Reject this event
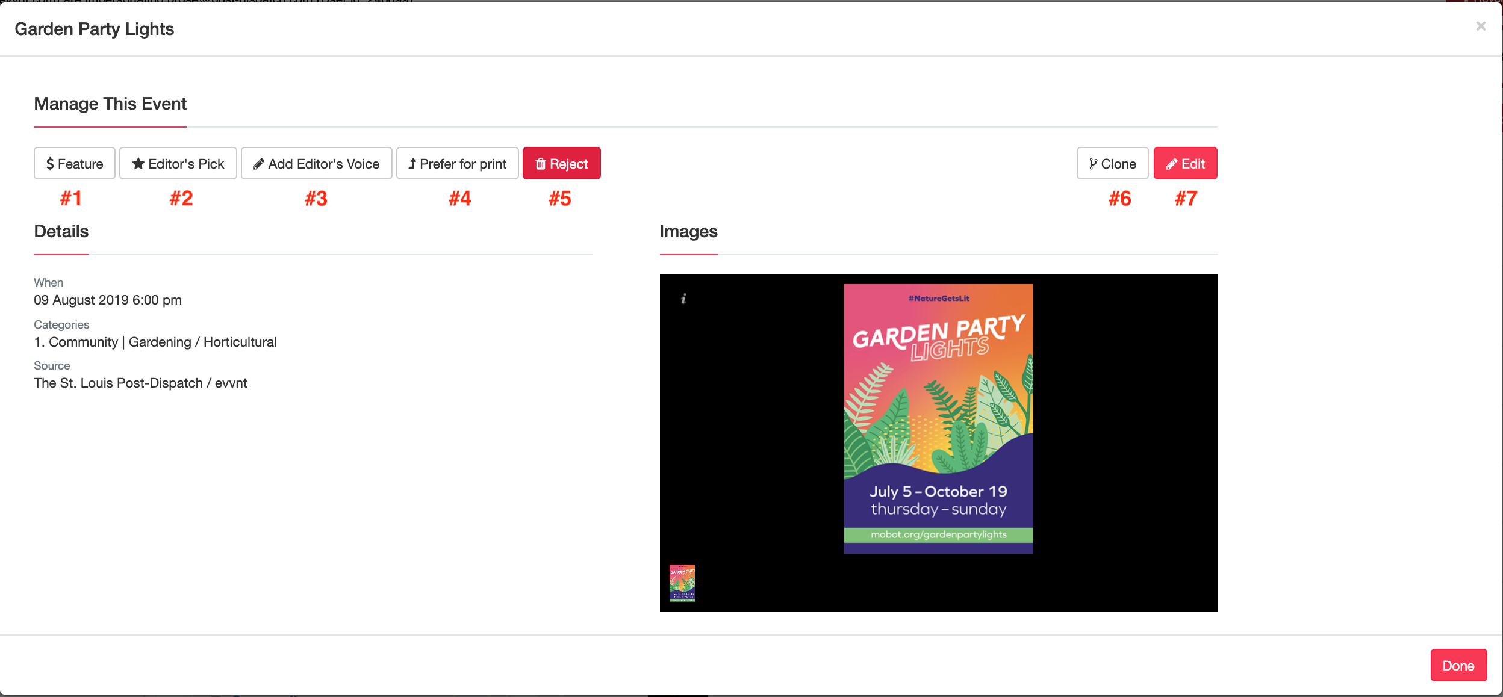Viewport: 1503px width, 697px height. pos(562,163)
